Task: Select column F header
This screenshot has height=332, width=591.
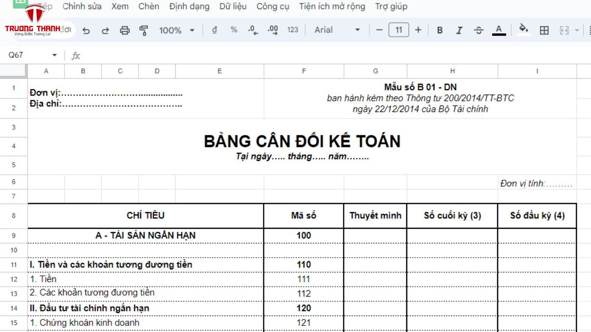Action: [x=304, y=71]
